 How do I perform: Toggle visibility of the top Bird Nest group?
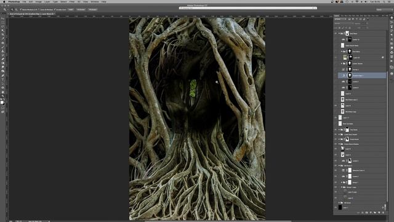[336, 33]
